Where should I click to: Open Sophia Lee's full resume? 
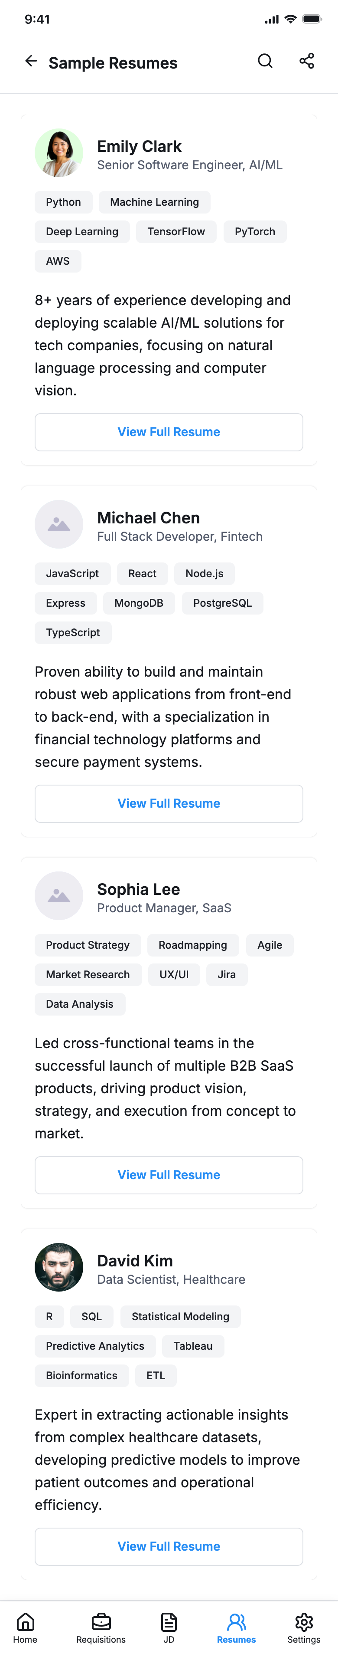169,1174
